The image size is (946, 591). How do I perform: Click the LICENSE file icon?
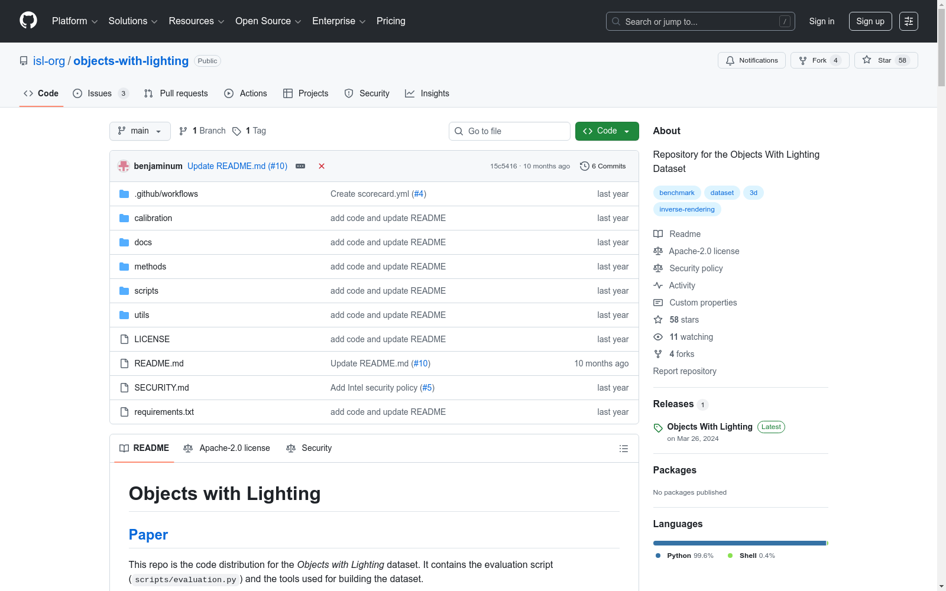(x=124, y=339)
